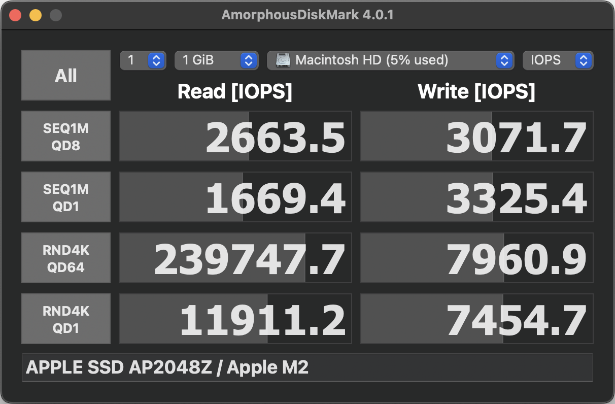Minimize the window with the yellow button
Viewport: 615px width, 404px height.
pos(36,15)
